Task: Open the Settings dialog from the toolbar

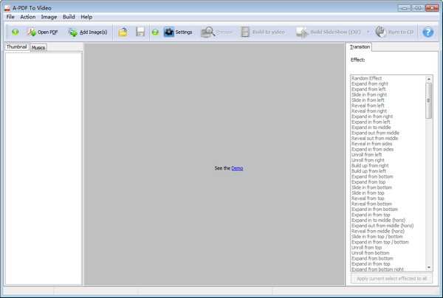Action: pyautogui.click(x=178, y=32)
